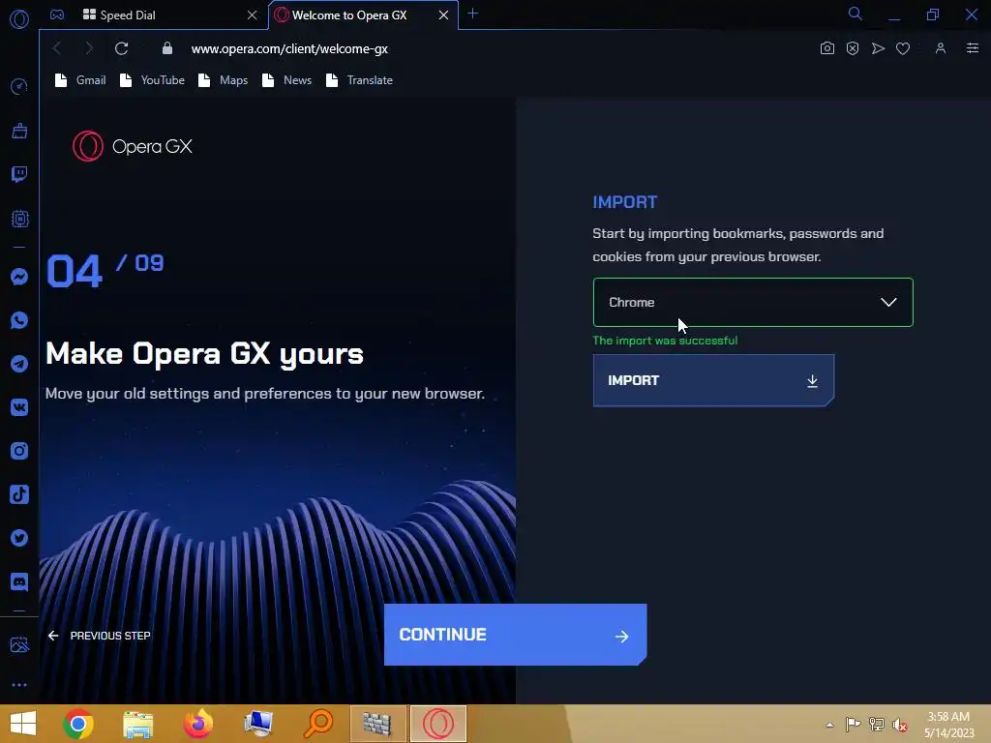The width and height of the screenshot is (991, 743).
Task: Open the arrow-shaped icon in the address bar
Action: (878, 48)
